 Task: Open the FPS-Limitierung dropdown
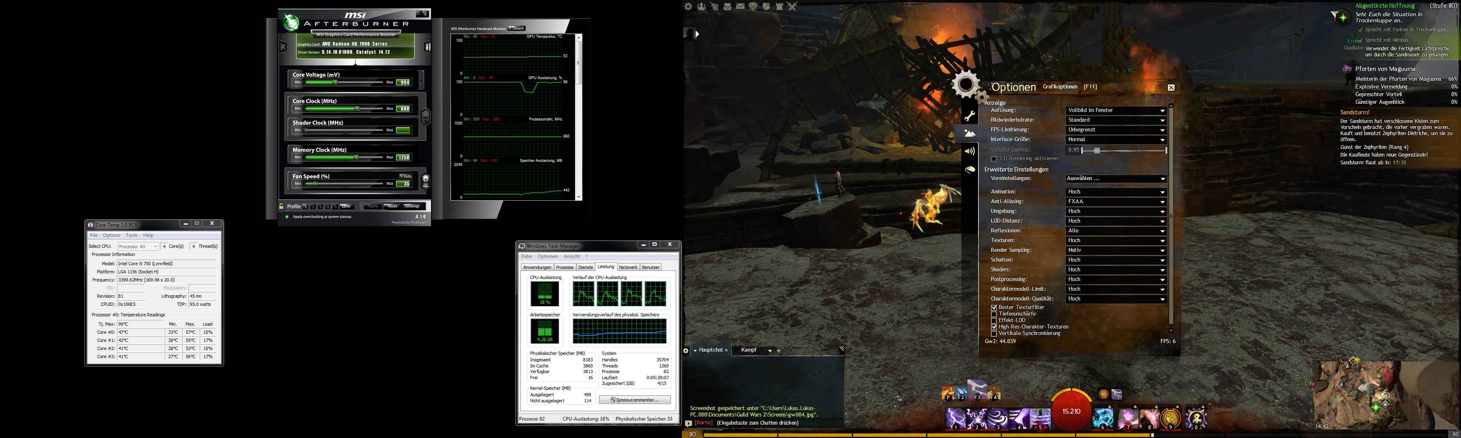coord(1116,130)
